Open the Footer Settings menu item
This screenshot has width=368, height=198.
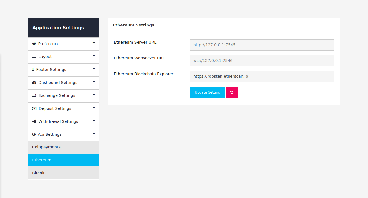pyautogui.click(x=63, y=70)
